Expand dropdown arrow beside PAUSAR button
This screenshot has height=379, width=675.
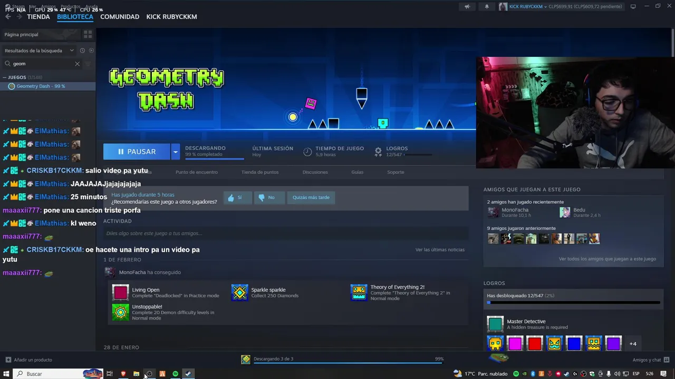click(x=175, y=152)
